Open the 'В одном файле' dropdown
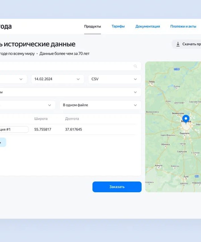The width and height of the screenshot is (201, 242). click(x=100, y=105)
